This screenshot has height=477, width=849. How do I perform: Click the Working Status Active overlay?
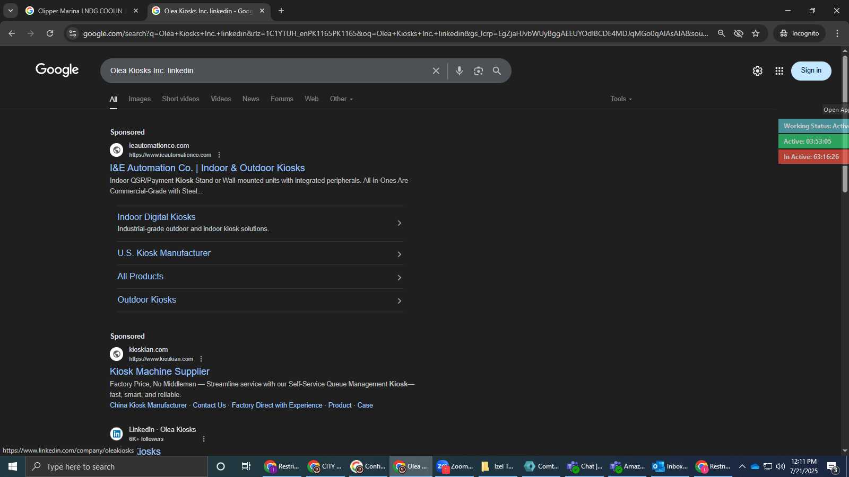[813, 126]
